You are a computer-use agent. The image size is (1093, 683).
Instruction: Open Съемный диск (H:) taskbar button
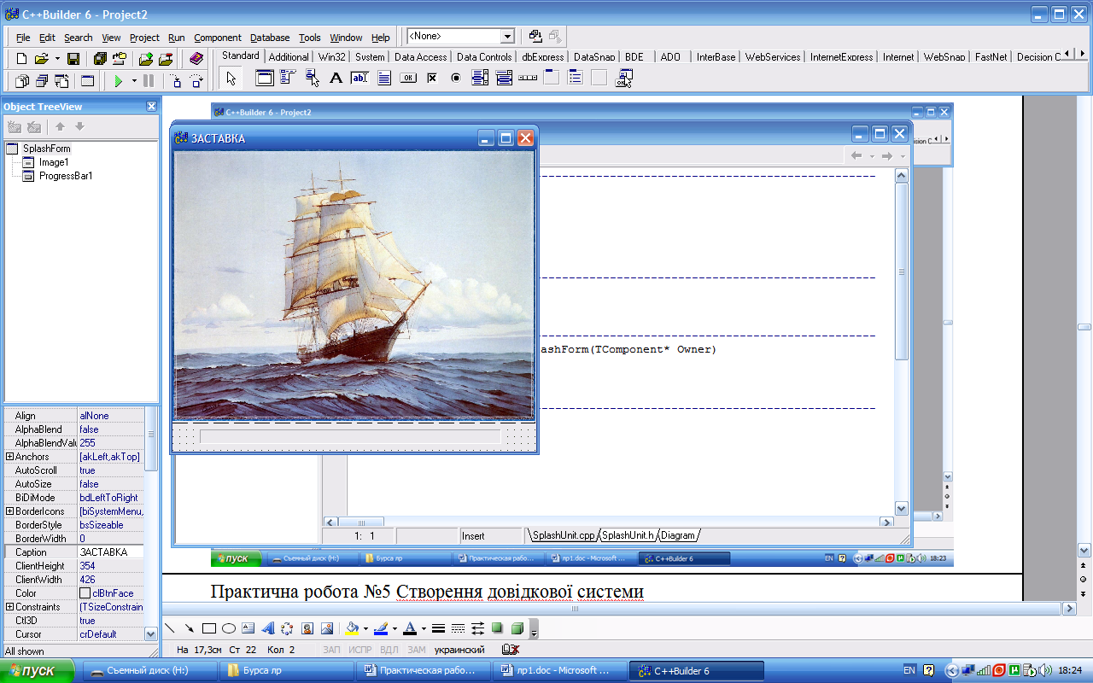click(149, 671)
